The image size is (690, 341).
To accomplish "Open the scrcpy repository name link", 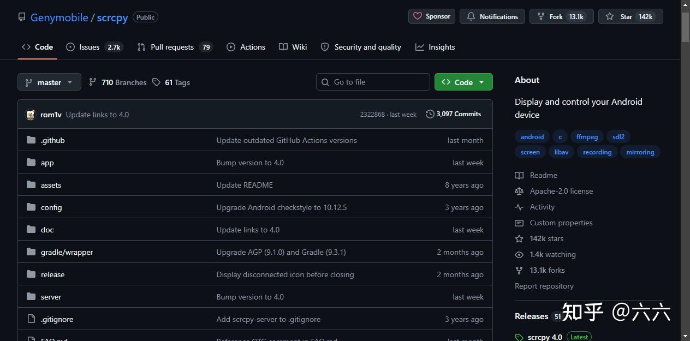I will point(112,17).
